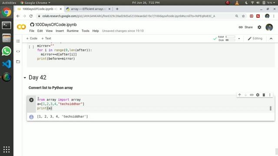Viewport: 278px width, 156px height.
Task: Click the Colab logo
Action: pos(21,27)
